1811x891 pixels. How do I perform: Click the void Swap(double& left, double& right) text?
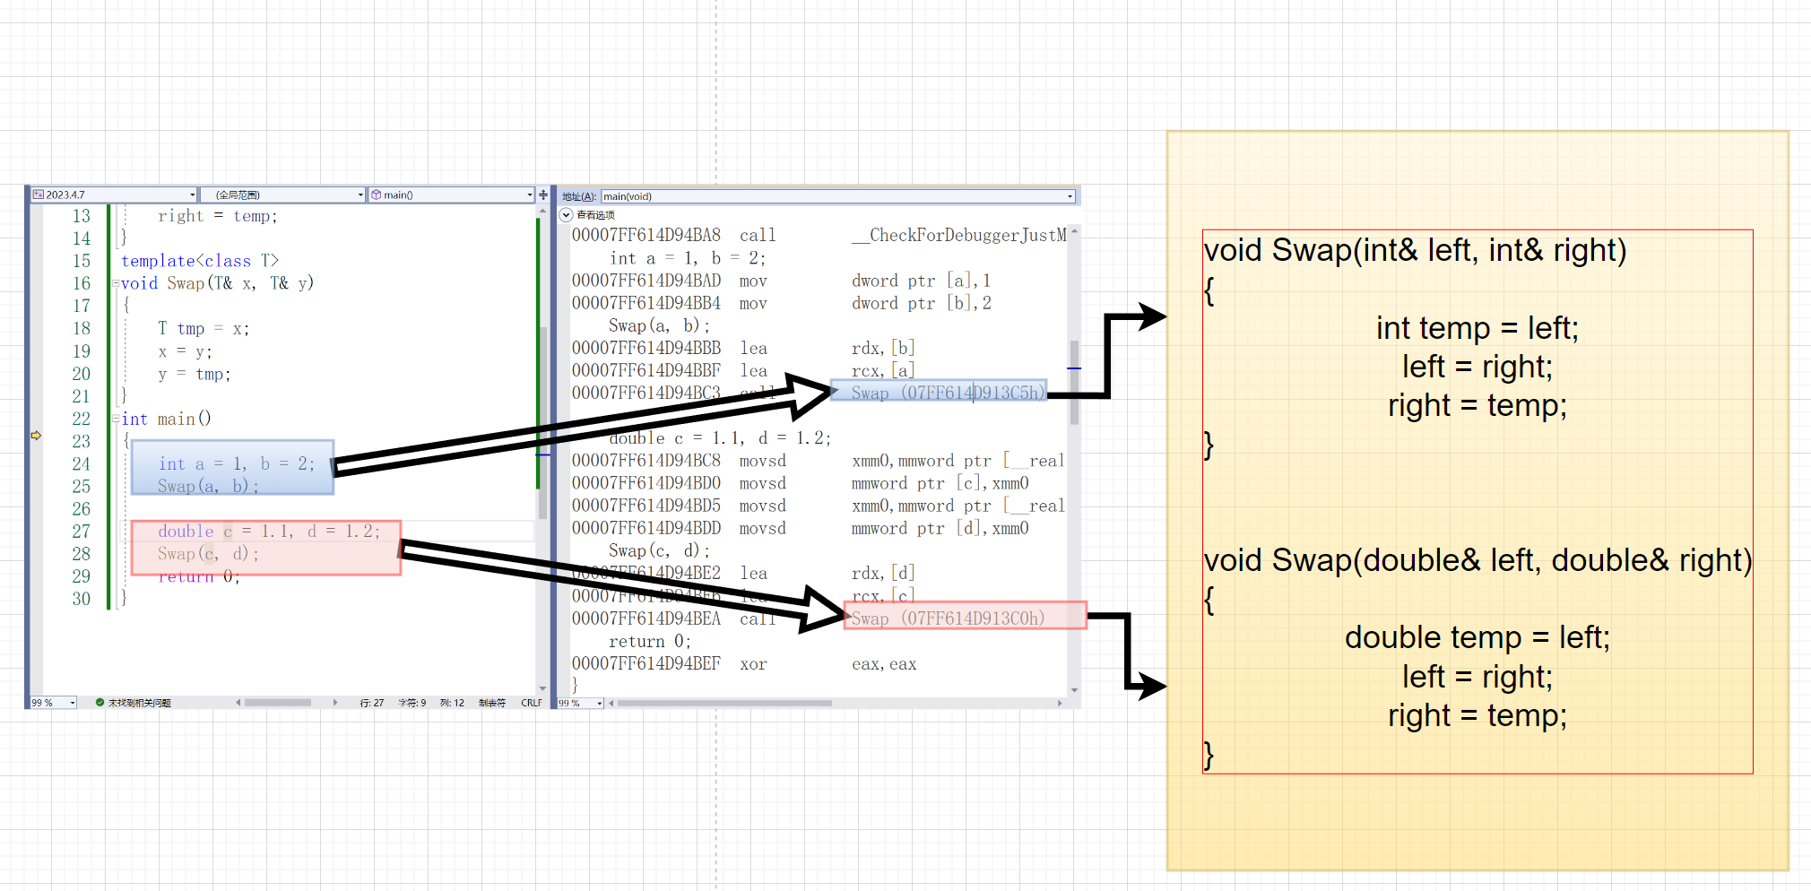(1477, 560)
